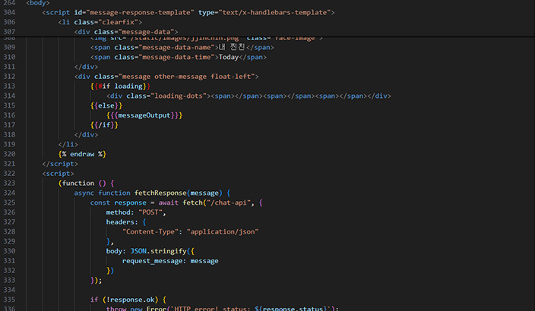Click the {{else}} handlebars tag
The height and width of the screenshot is (311, 535).
coord(106,105)
